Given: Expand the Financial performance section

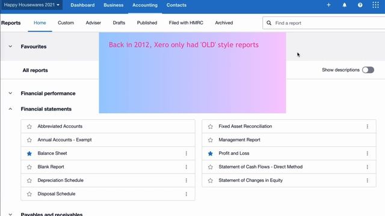Looking at the screenshot, I should tap(10, 93).
